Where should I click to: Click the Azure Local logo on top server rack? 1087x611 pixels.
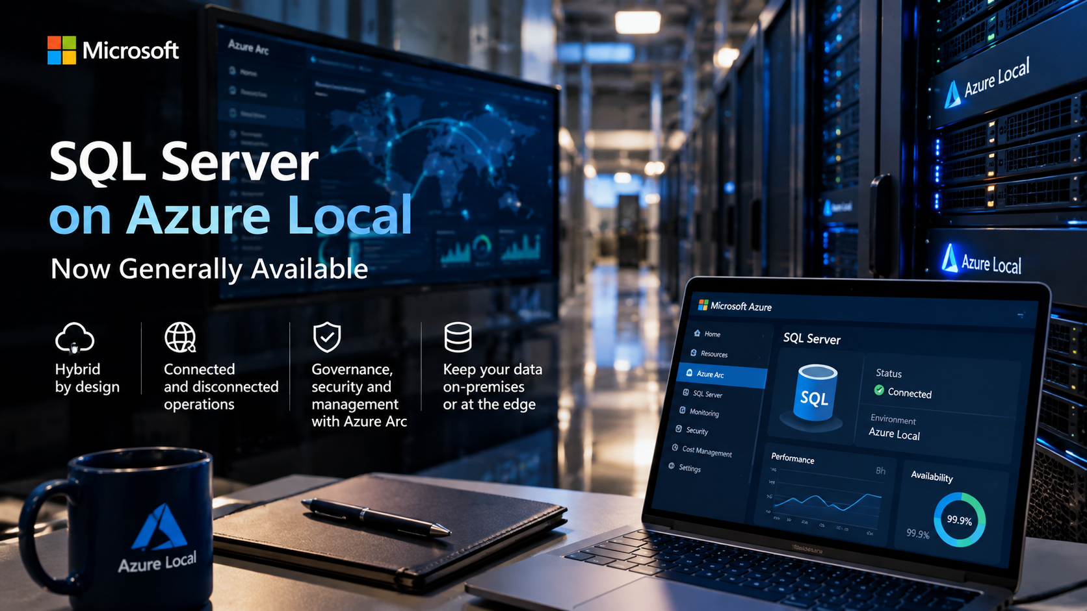pyautogui.click(x=952, y=94)
